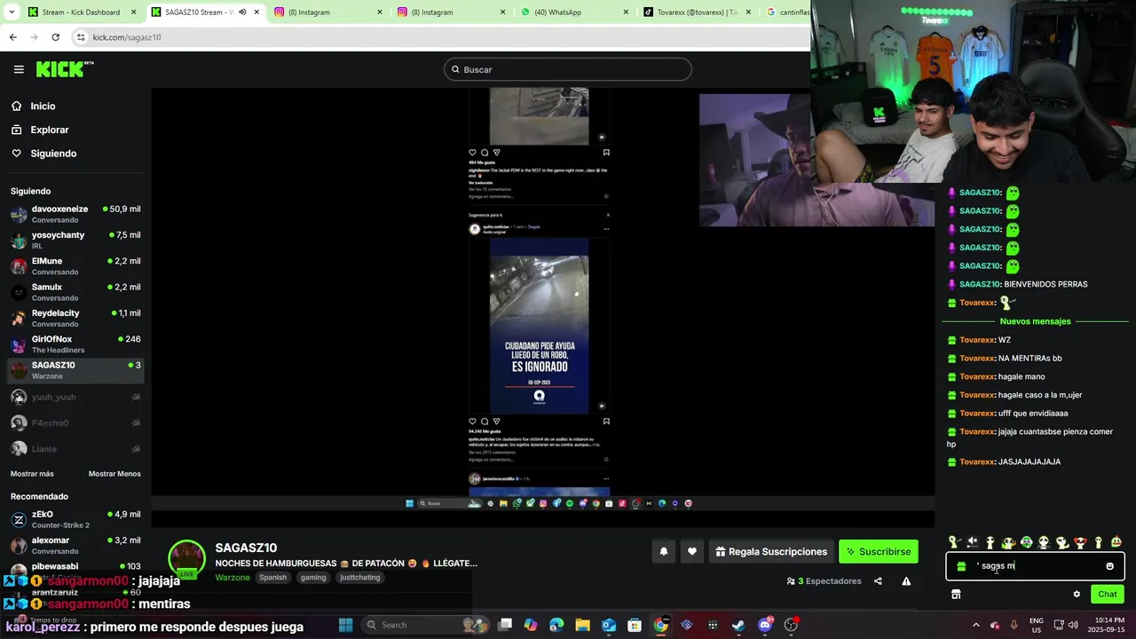Screen dimensions: 1136x639
Task: Expand followed list with Mostrar más
Action: click(32, 474)
